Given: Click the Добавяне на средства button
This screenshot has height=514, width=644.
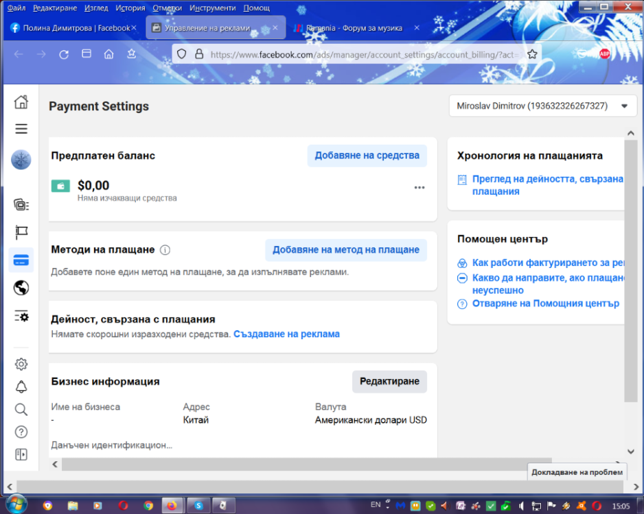Looking at the screenshot, I should (367, 156).
